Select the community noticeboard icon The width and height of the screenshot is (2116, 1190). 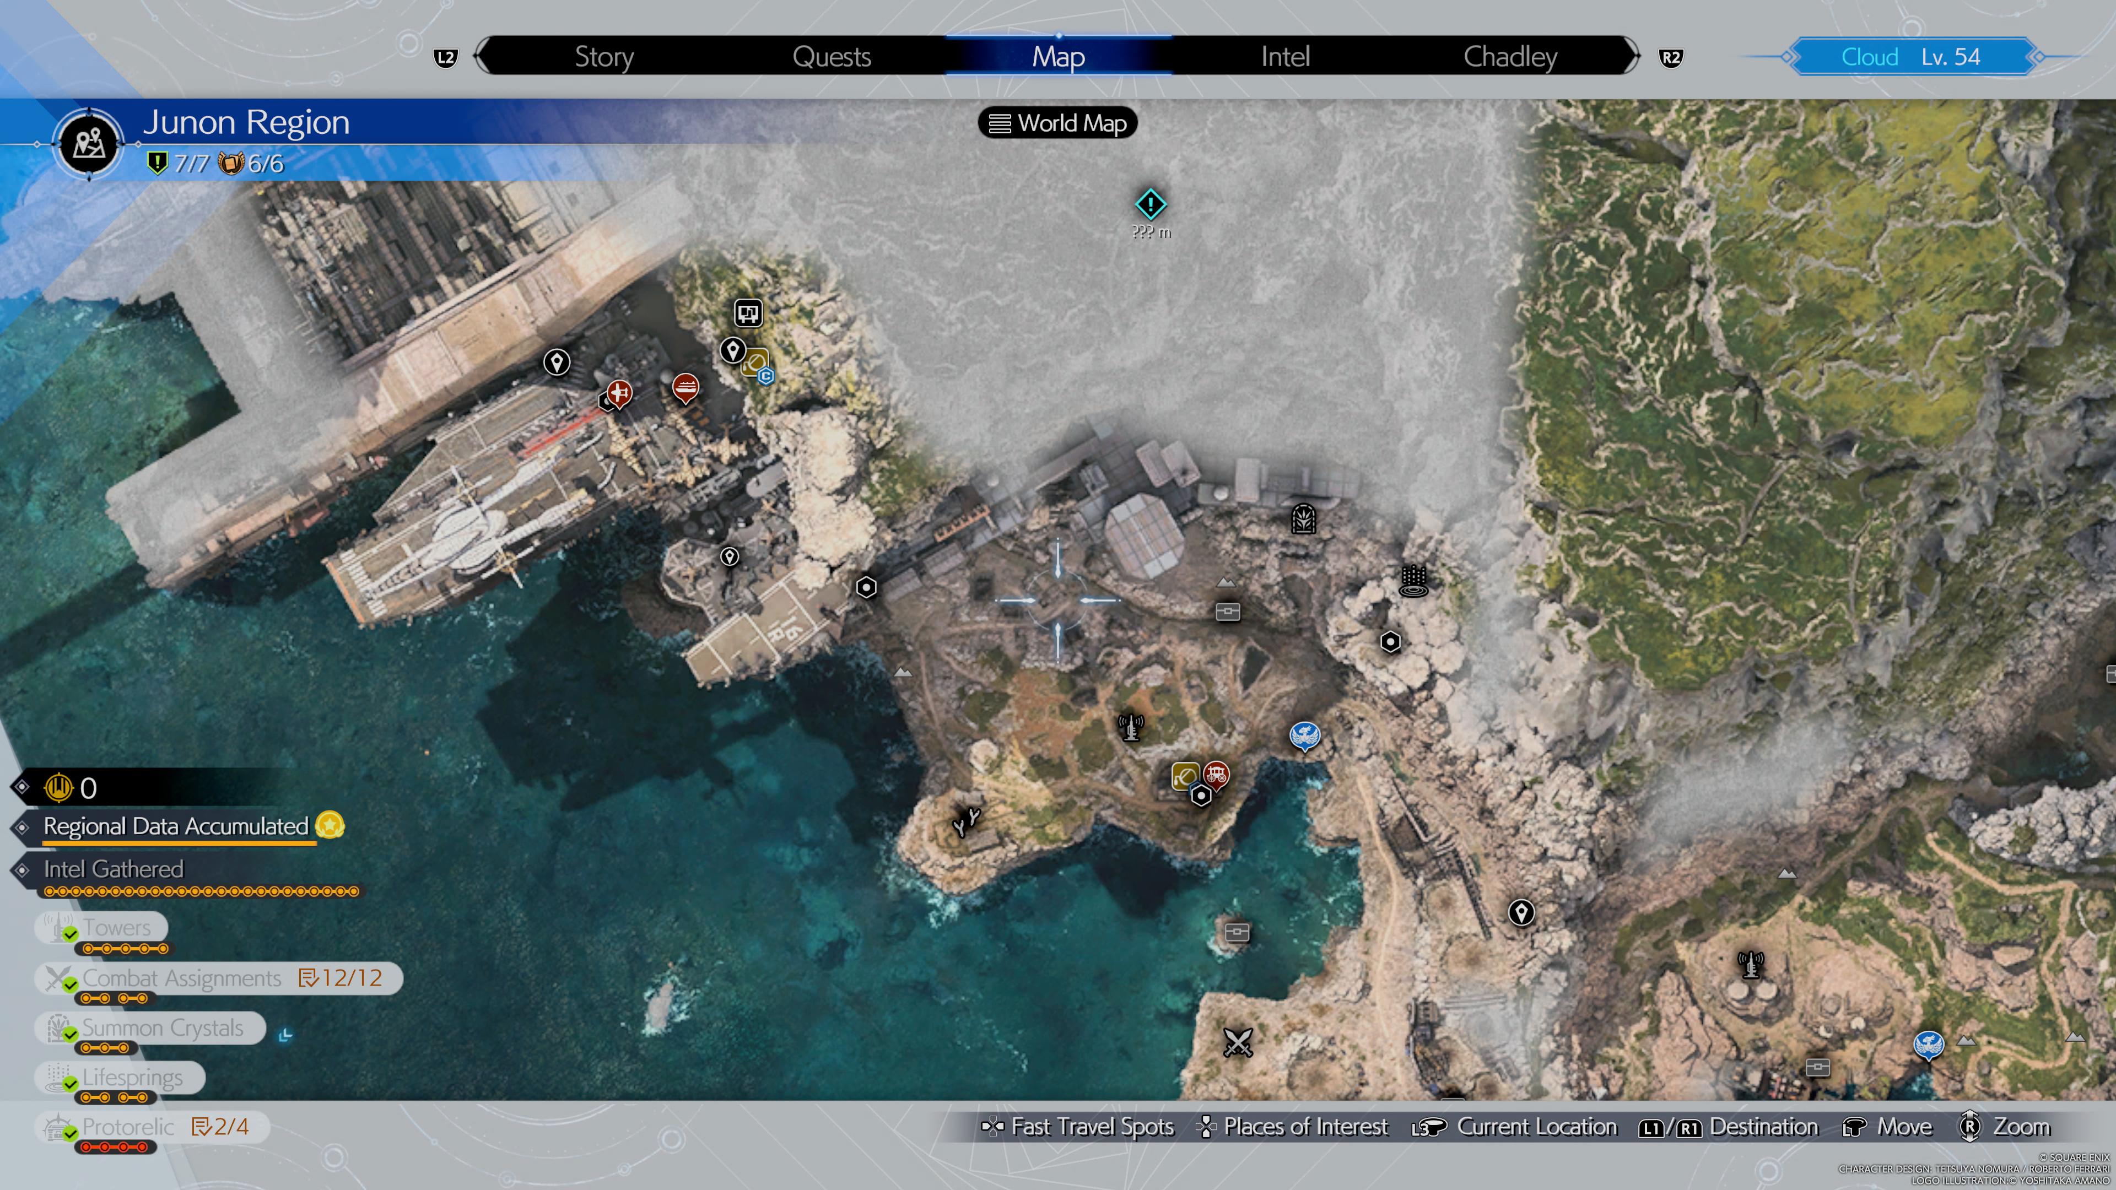click(748, 313)
